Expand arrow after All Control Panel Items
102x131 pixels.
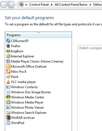(90, 5)
